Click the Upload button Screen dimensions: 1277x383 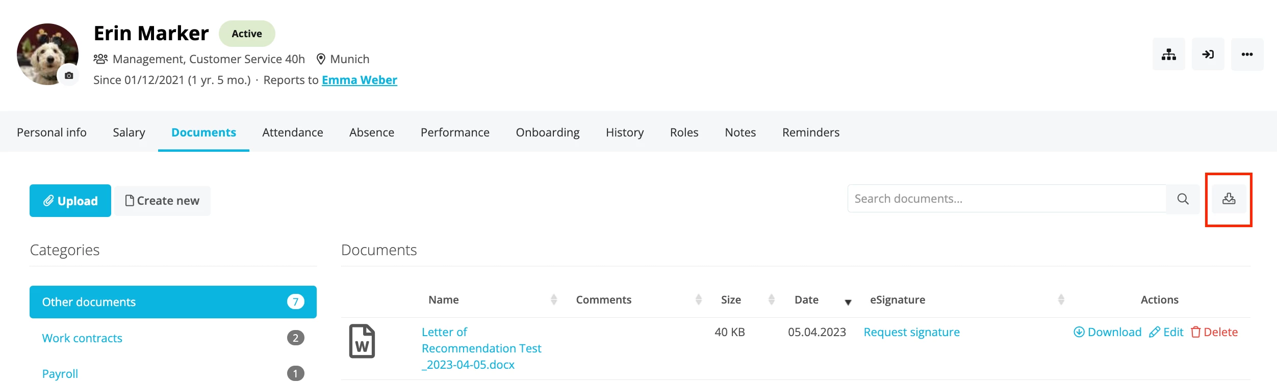tap(70, 201)
